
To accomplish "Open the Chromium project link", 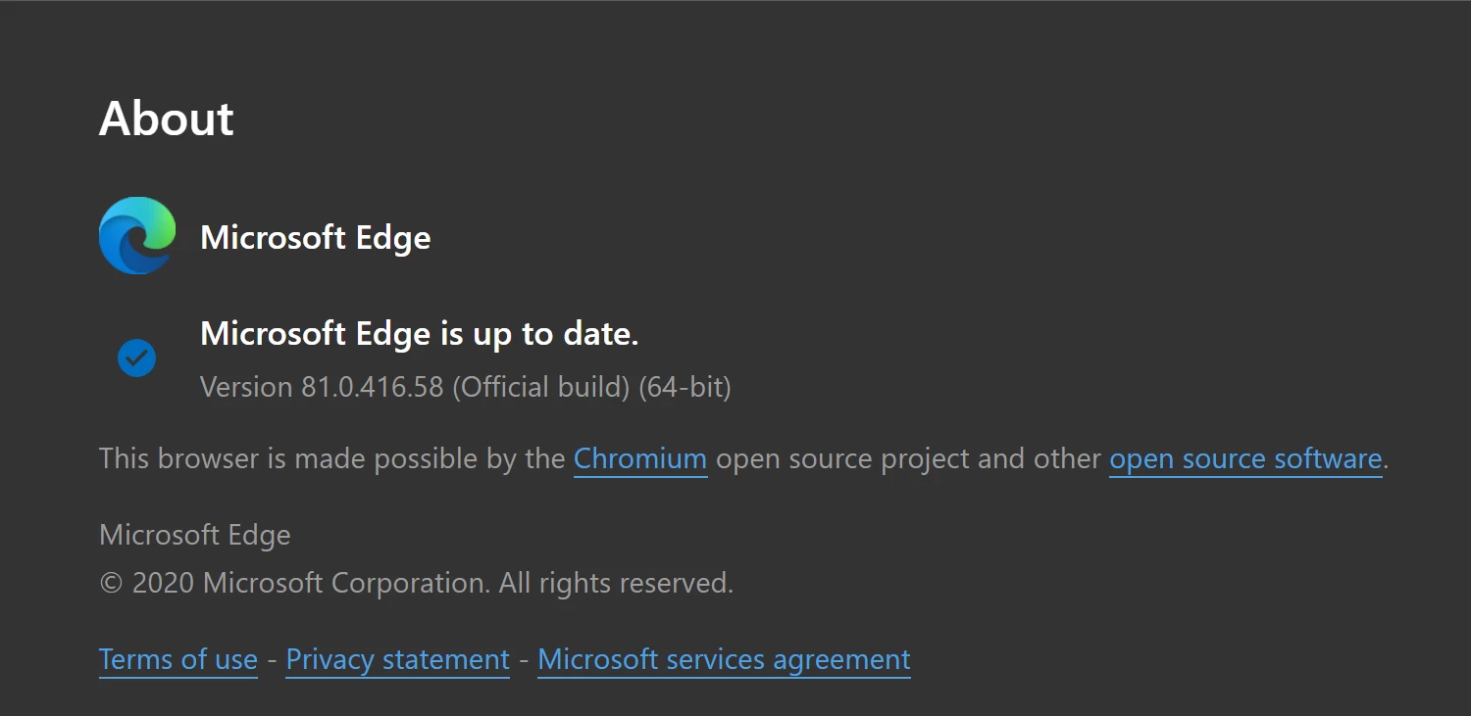I will 640,458.
